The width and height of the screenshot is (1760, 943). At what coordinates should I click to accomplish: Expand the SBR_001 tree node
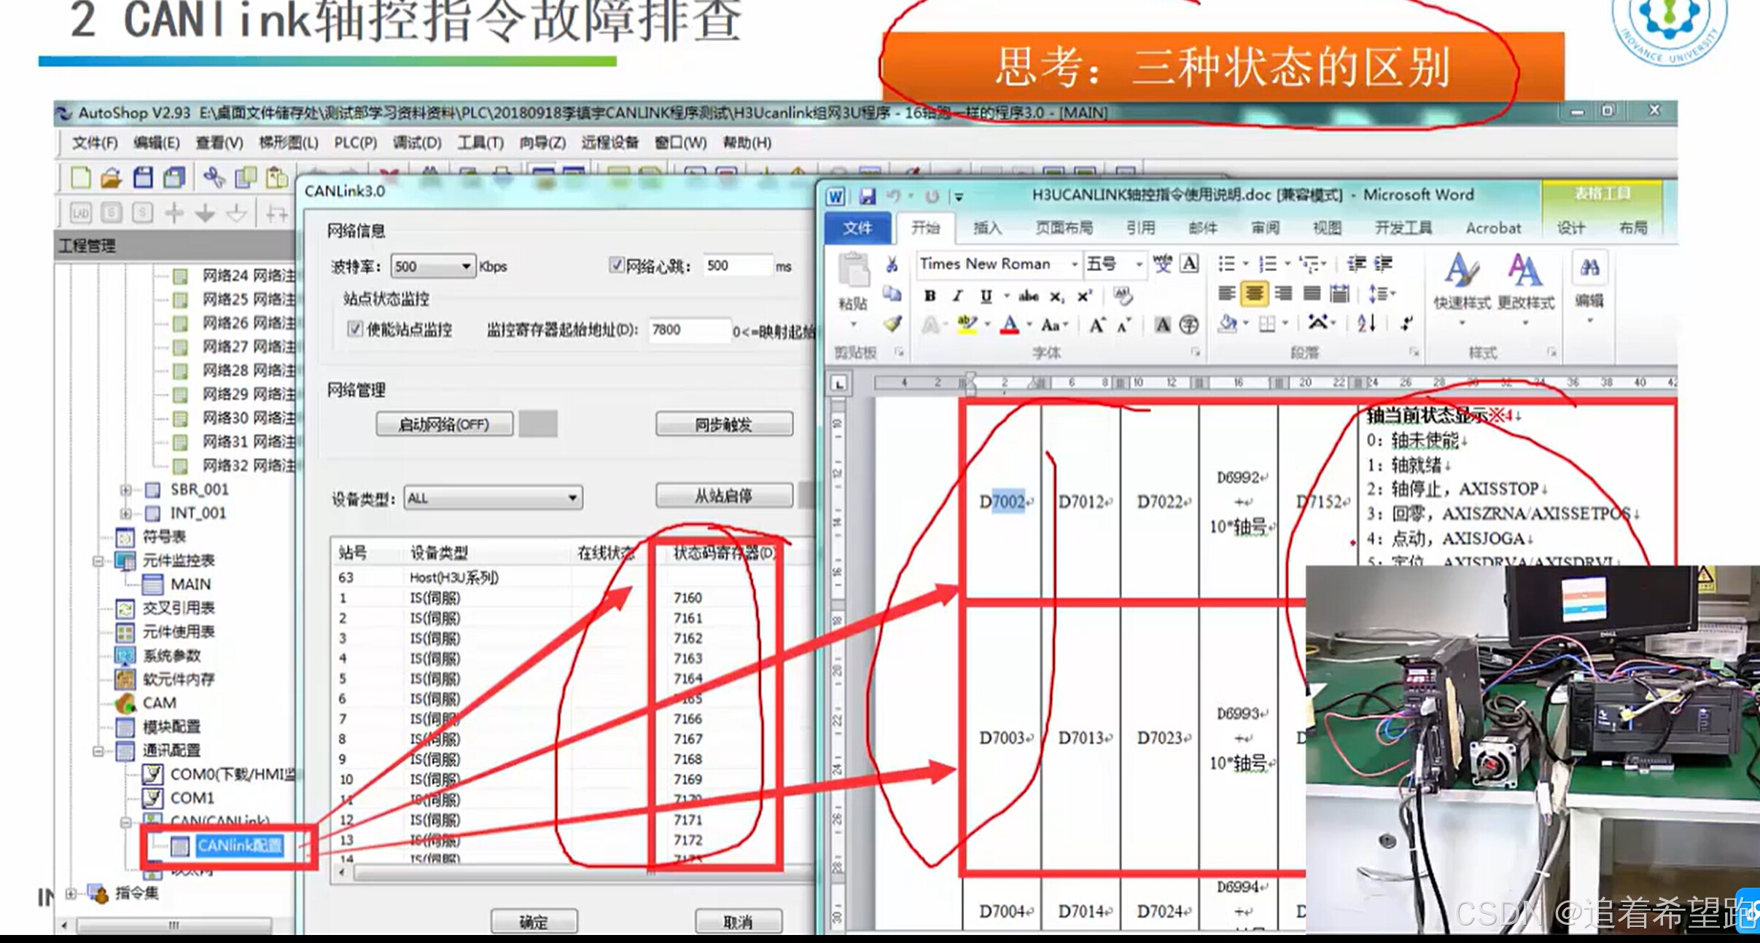click(125, 490)
